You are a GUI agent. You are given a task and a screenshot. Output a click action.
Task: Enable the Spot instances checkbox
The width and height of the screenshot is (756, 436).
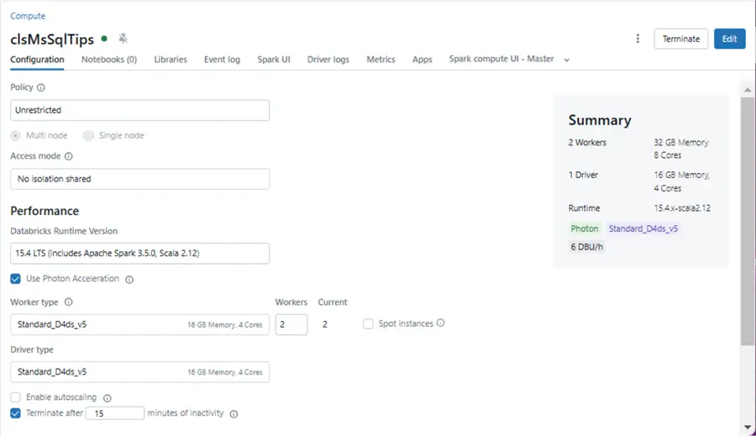368,323
